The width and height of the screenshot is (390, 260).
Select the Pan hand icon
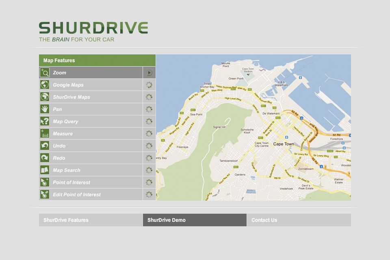point(45,109)
